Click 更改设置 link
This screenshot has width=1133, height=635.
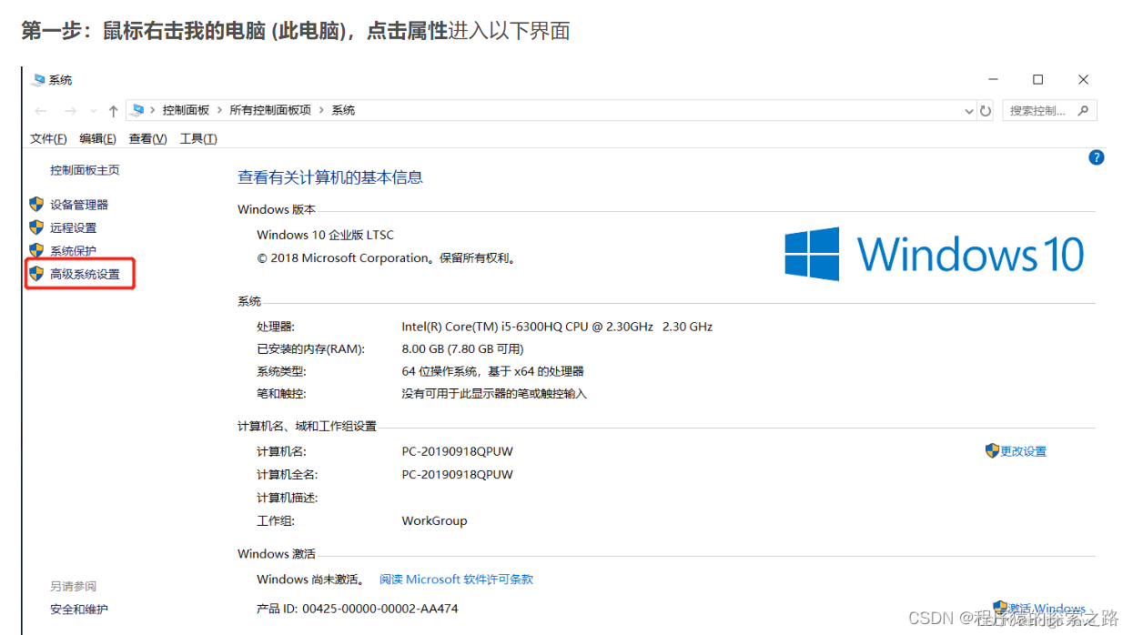(x=1024, y=451)
